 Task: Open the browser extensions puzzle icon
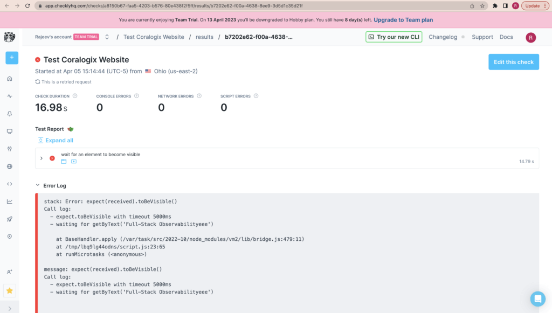(x=495, y=5)
